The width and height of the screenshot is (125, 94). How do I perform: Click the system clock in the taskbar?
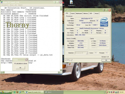pyautogui.click(x=121, y=92)
